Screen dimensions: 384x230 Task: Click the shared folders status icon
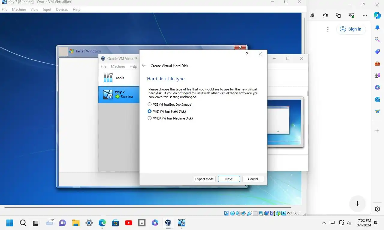[x=255, y=213]
